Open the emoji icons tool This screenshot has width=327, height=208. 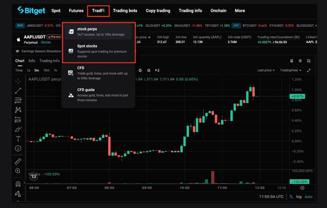[x=18, y=148]
